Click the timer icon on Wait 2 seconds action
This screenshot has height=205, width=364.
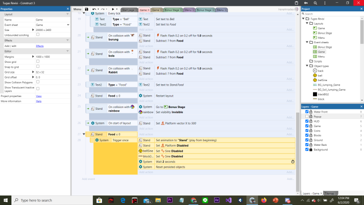pos(293,162)
